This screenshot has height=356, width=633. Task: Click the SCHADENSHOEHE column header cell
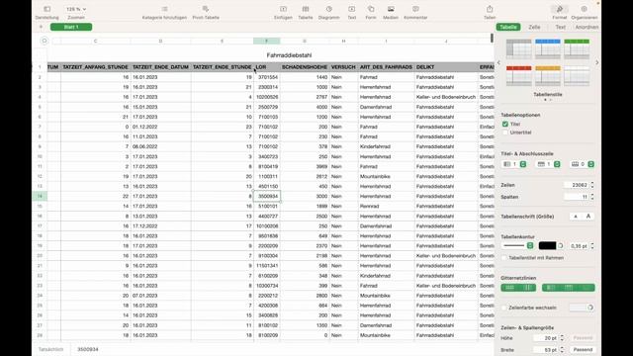tap(305, 67)
